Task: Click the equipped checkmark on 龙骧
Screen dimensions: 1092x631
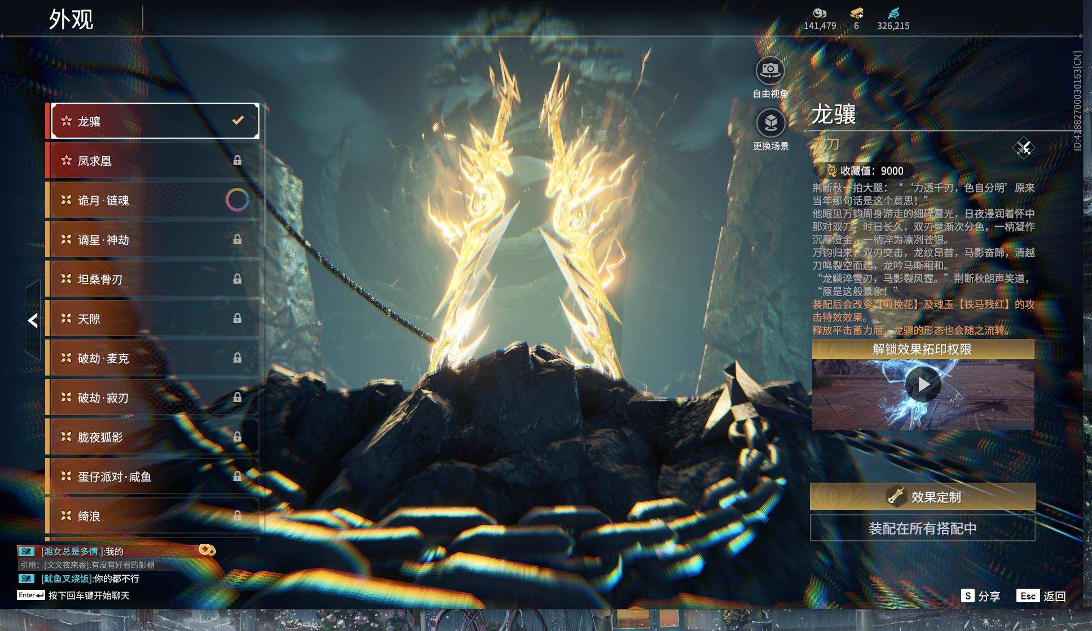Action: pyautogui.click(x=238, y=120)
